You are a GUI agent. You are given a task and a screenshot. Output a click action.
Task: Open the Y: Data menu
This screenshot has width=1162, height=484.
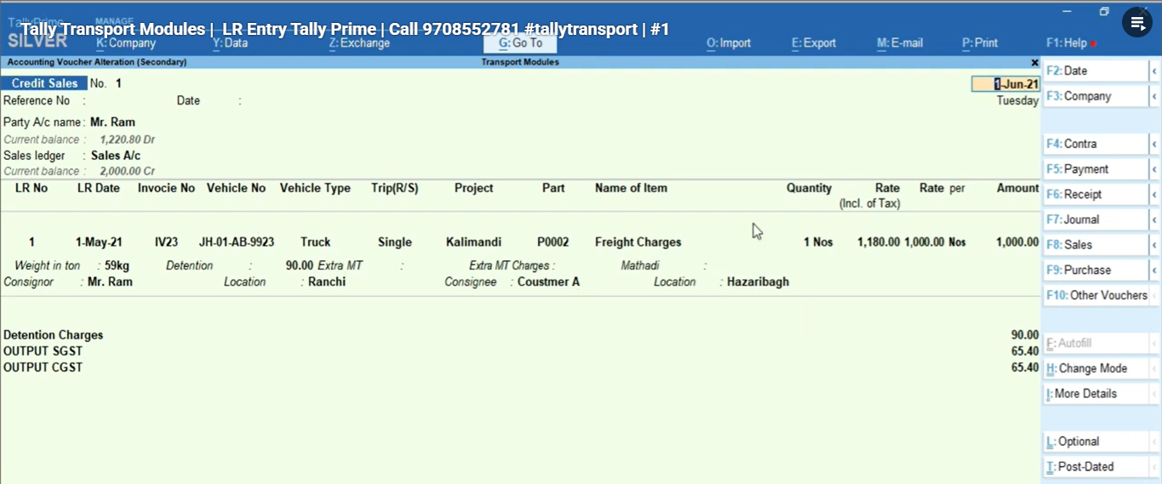[x=230, y=43]
